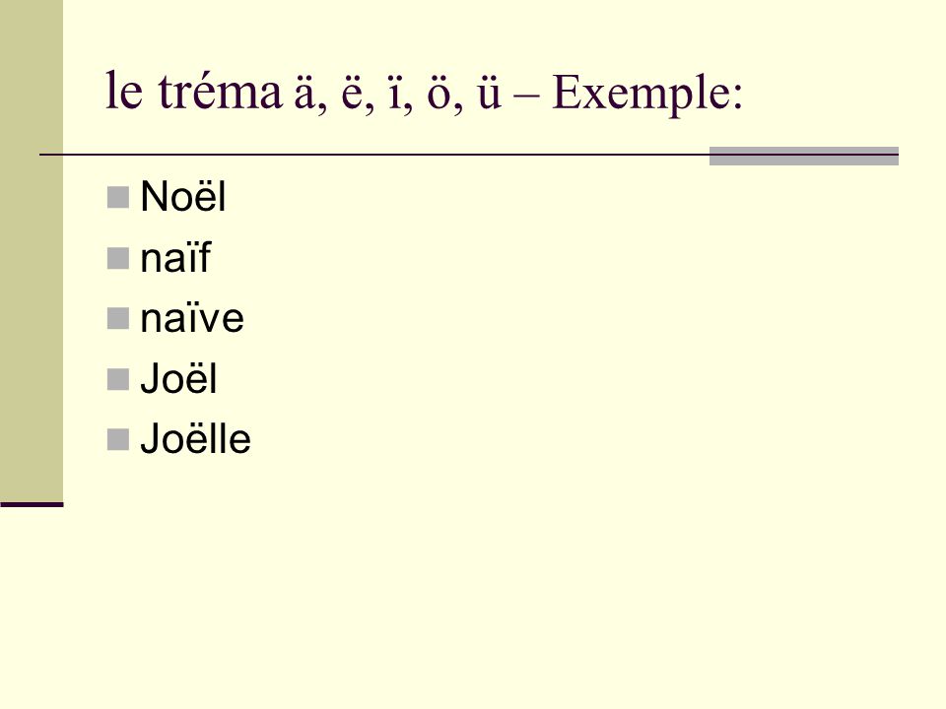The width and height of the screenshot is (946, 709).
Task: Click the 'ö' character in the title
Action: coord(439,96)
